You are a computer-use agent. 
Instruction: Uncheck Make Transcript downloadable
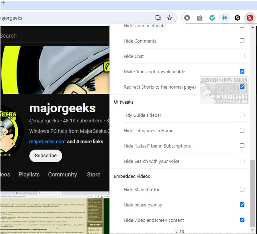[x=242, y=71]
